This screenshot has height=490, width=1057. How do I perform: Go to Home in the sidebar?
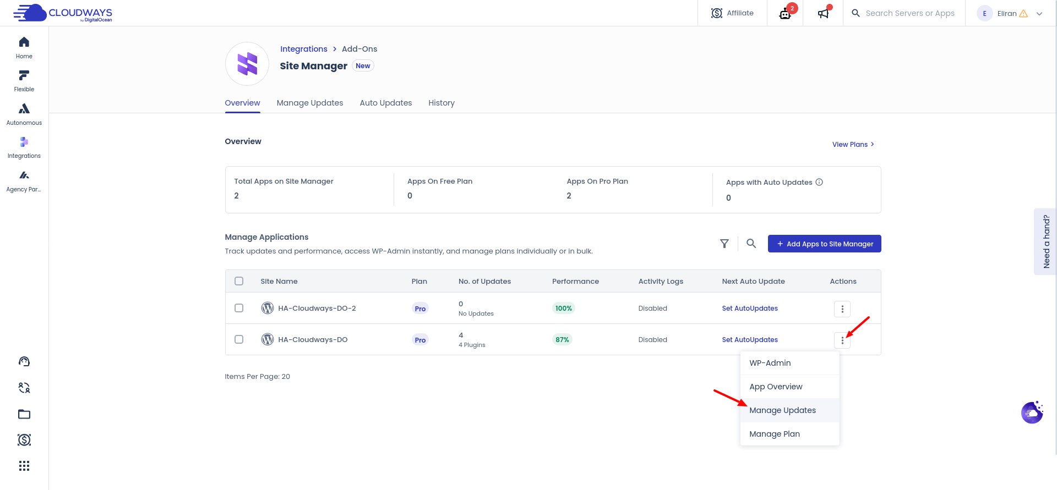[x=24, y=48]
